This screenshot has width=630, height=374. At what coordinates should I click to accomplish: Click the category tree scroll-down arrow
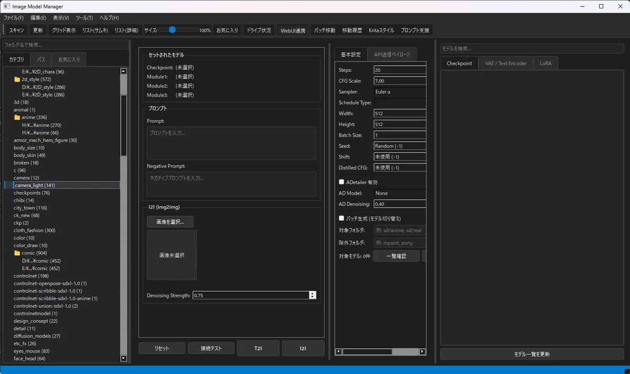[x=124, y=358]
